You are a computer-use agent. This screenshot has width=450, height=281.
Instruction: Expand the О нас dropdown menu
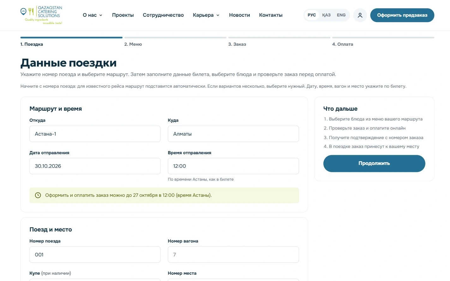93,15
